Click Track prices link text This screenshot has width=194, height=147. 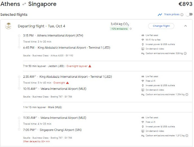(x=172, y=14)
